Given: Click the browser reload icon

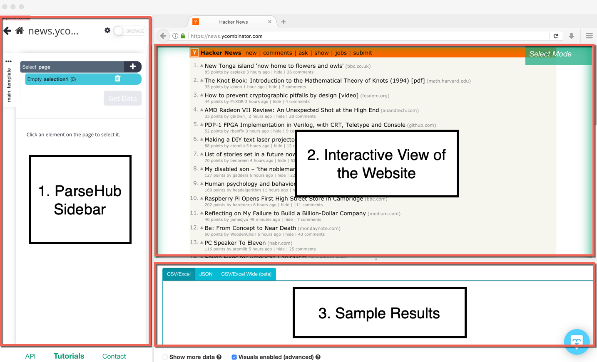Looking at the screenshot, I should 556,36.
